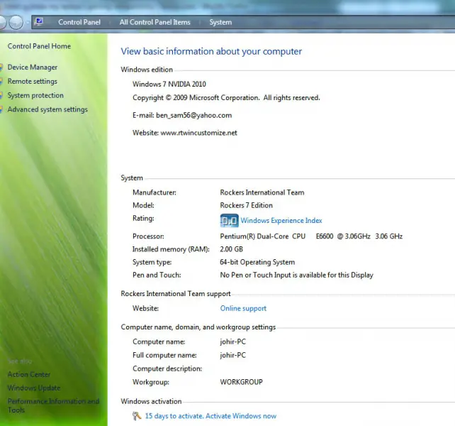Click the Rockers International Team manufacturer value
Viewport: 455px width, 426px height.
click(x=262, y=192)
